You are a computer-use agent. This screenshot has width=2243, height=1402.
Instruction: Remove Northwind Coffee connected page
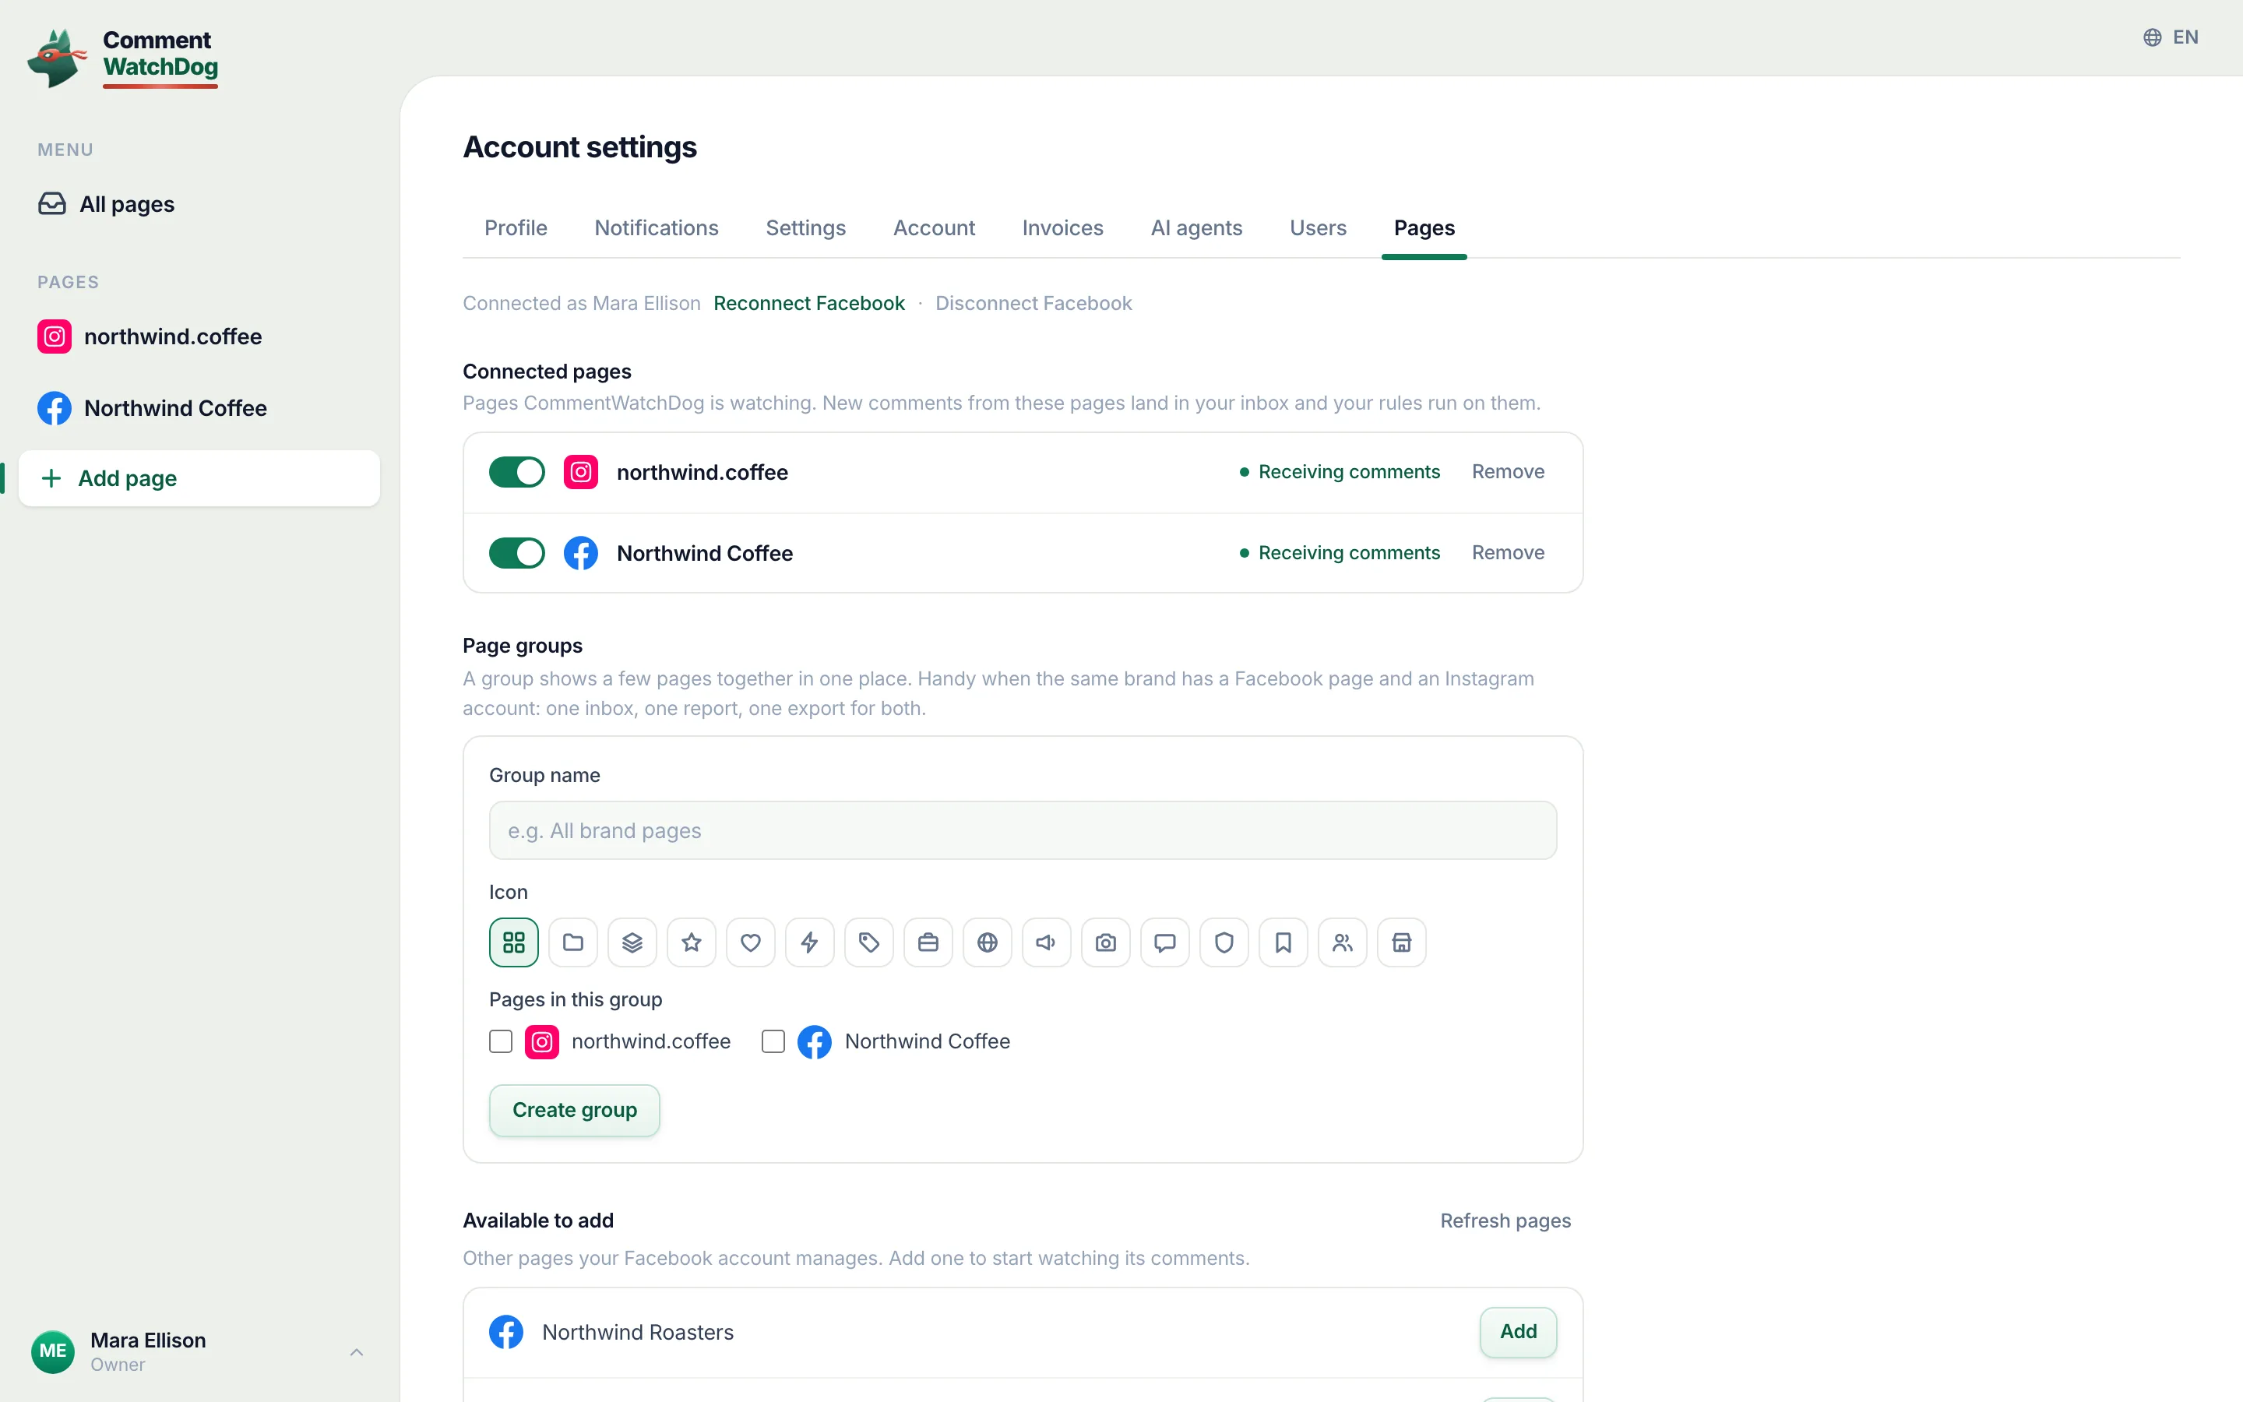[x=1508, y=553]
